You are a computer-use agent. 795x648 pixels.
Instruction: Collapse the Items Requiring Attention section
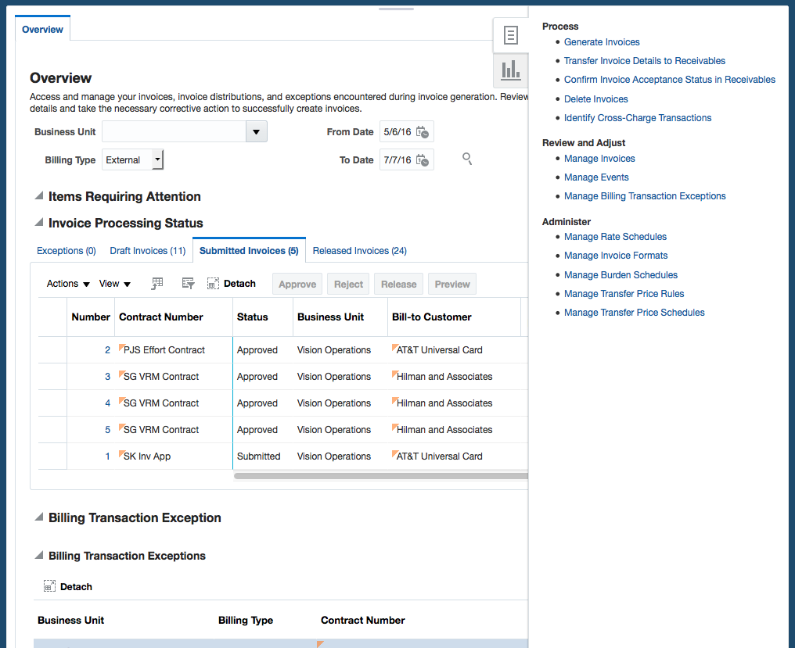coord(38,196)
